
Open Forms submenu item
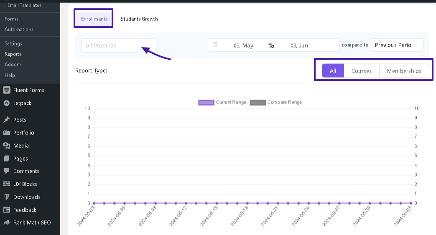click(11, 19)
